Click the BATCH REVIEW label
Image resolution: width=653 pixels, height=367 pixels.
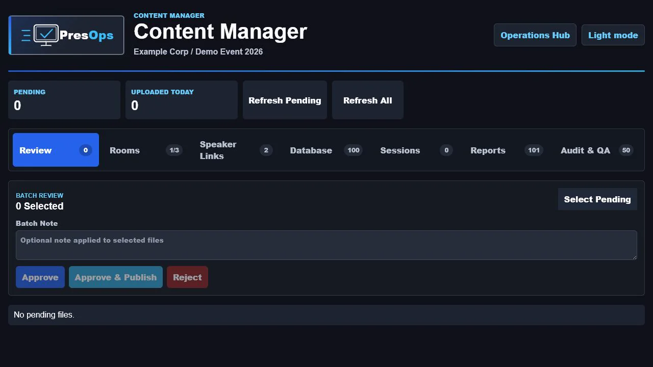click(x=40, y=195)
